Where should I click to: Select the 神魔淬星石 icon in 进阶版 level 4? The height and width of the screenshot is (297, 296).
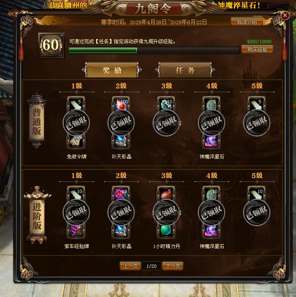click(x=211, y=230)
